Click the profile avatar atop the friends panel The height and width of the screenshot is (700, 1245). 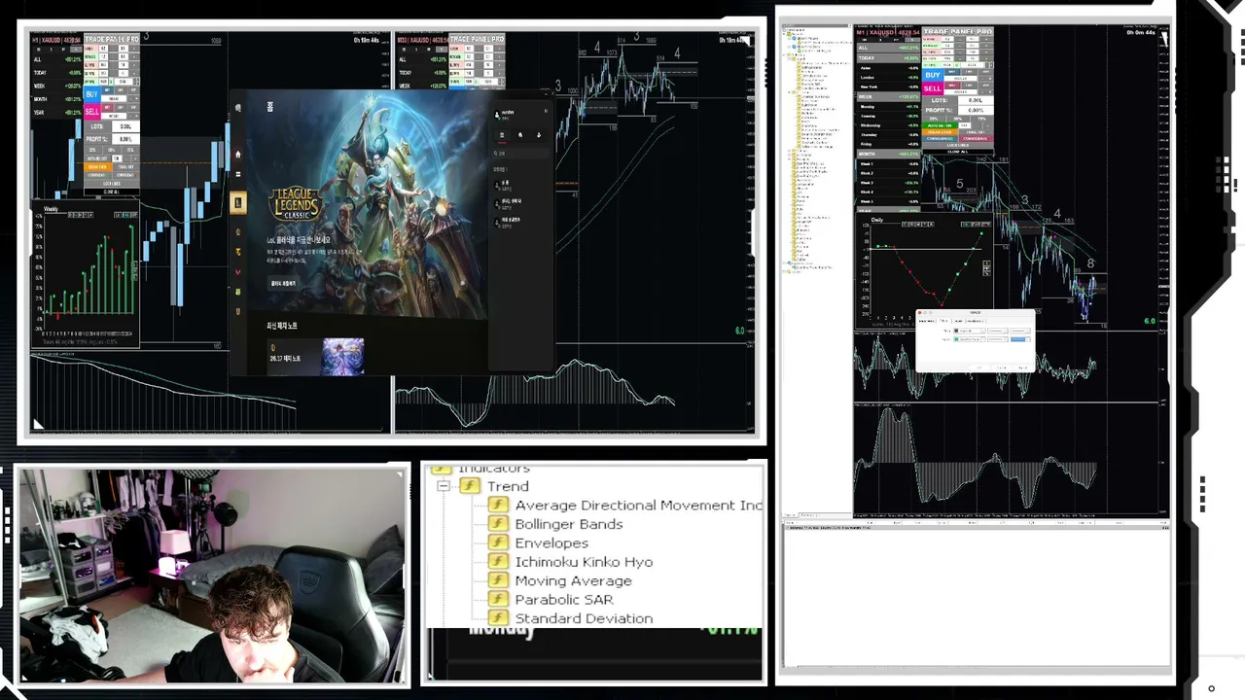coord(497,114)
